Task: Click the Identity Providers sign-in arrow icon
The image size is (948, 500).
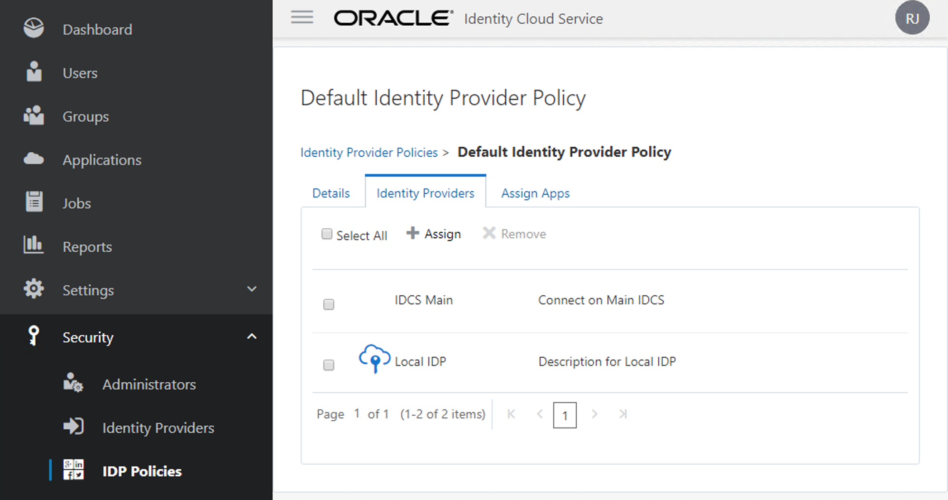Action: click(x=73, y=426)
